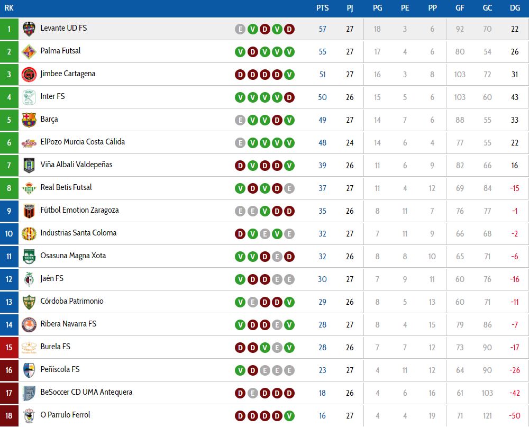The image size is (529, 427).
Task: Open the Real Betis Futsal link
Action: (66, 187)
